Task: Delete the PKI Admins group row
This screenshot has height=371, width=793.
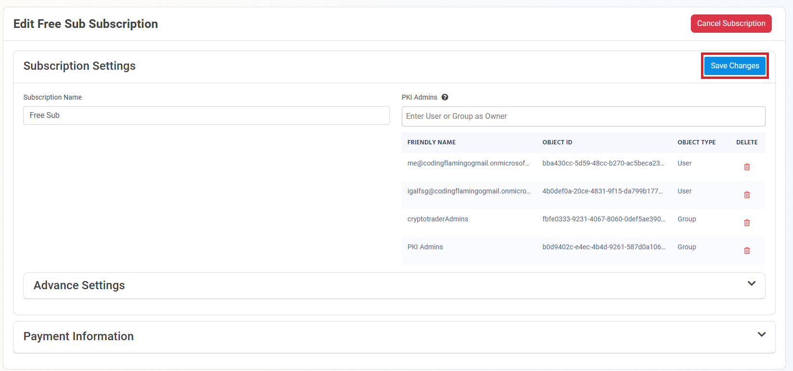Action: pyautogui.click(x=747, y=251)
